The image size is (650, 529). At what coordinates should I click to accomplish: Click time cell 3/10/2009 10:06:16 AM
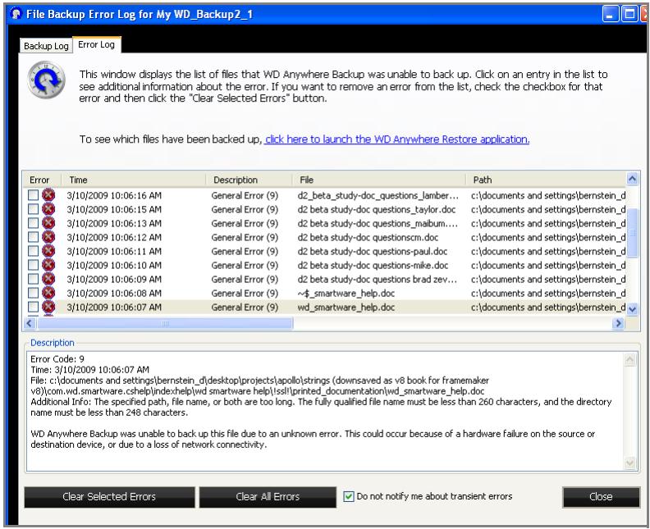pos(114,195)
